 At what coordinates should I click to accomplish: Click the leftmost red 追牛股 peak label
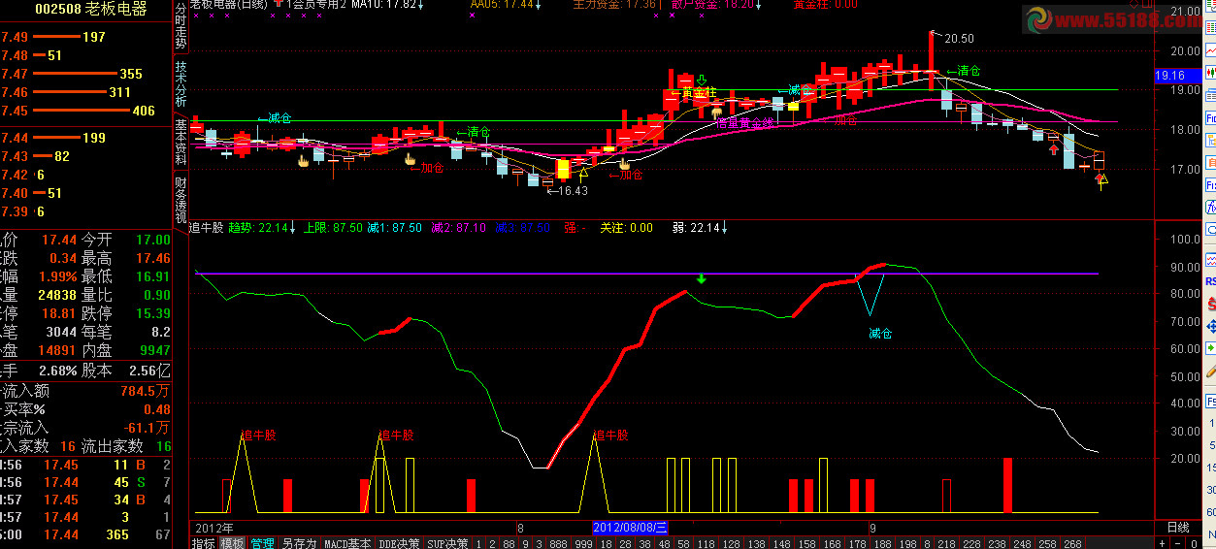pos(259,436)
